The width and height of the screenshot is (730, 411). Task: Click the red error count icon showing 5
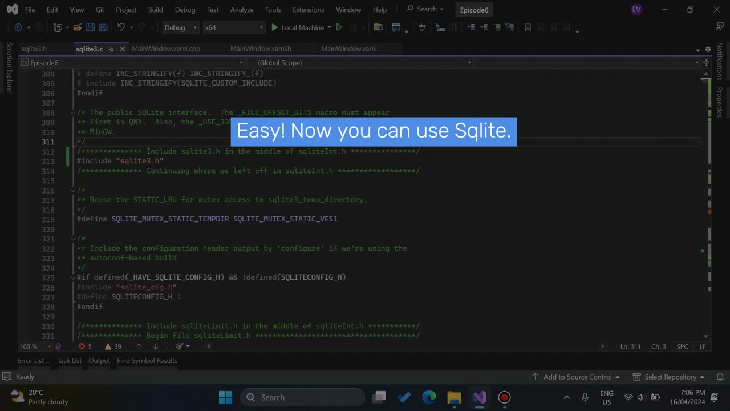point(82,346)
